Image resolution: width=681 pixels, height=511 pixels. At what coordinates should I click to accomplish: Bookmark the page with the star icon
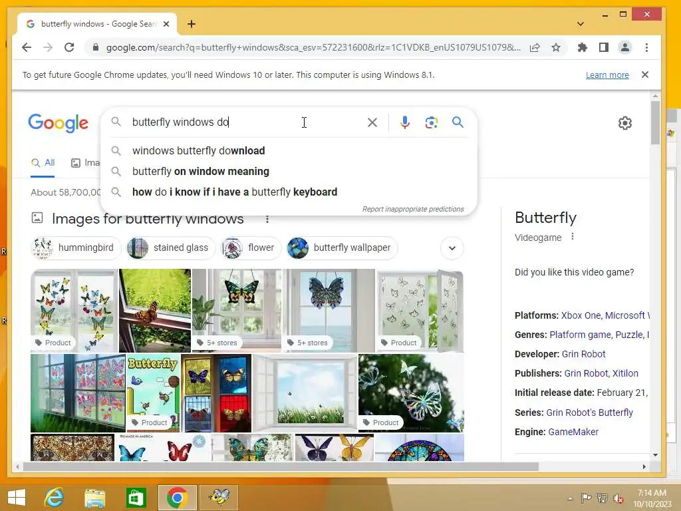556,47
